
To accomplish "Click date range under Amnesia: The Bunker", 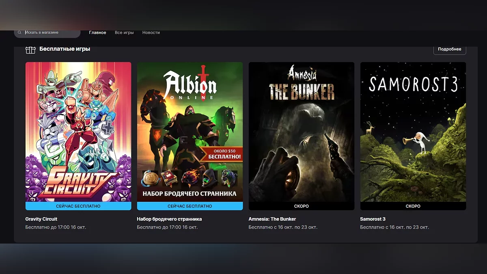I will coord(283,227).
